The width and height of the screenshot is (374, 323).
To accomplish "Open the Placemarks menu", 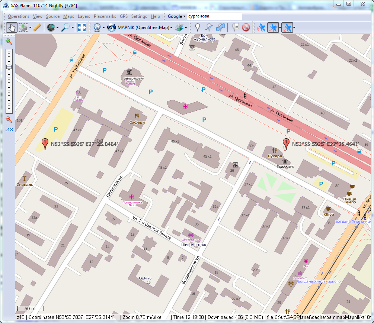I will [x=105, y=16].
